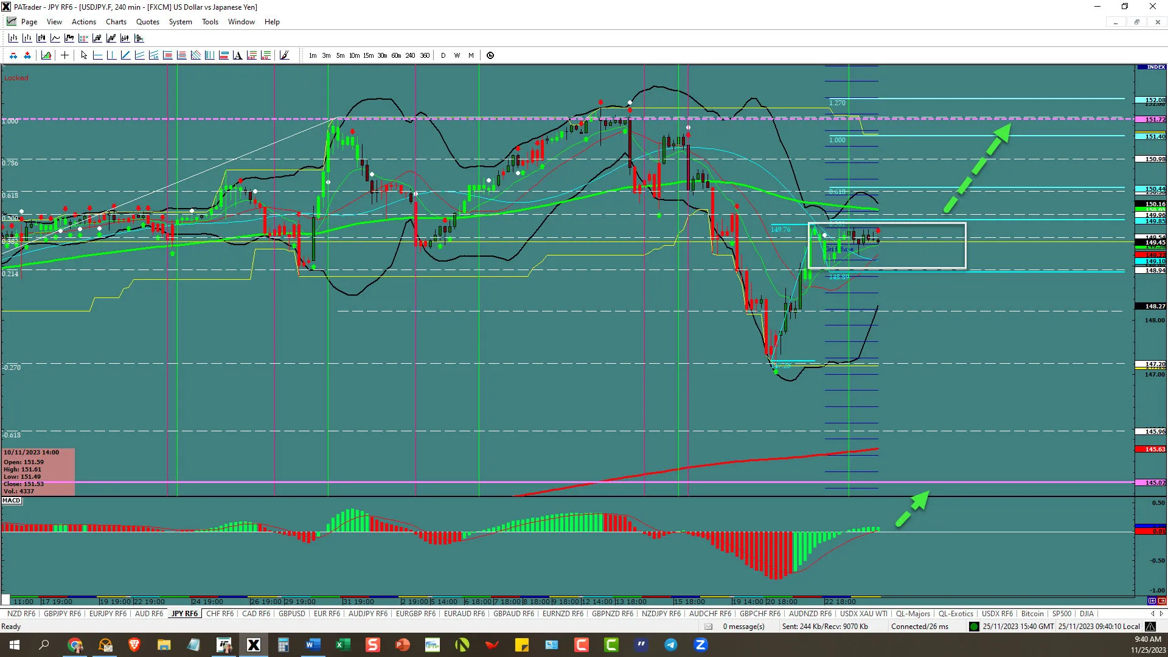Switch to the USDX XAU WTI tab
Viewport: 1168px width, 657px height.
coord(864,614)
